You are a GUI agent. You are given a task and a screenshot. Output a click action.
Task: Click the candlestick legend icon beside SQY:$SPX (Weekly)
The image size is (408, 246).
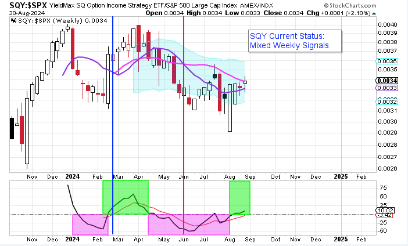[x=13, y=20]
